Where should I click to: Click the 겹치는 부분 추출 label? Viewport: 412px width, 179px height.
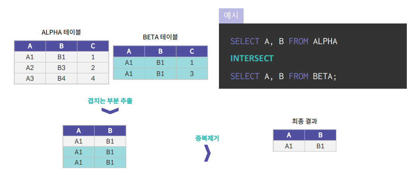pyautogui.click(x=110, y=101)
